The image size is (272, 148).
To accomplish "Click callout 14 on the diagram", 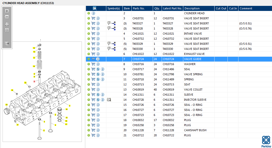I will pyautogui.click(x=66, y=109).
